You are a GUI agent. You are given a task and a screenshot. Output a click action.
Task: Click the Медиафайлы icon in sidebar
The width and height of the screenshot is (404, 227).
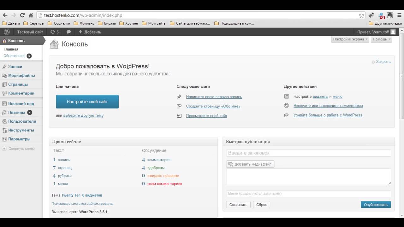4,76
